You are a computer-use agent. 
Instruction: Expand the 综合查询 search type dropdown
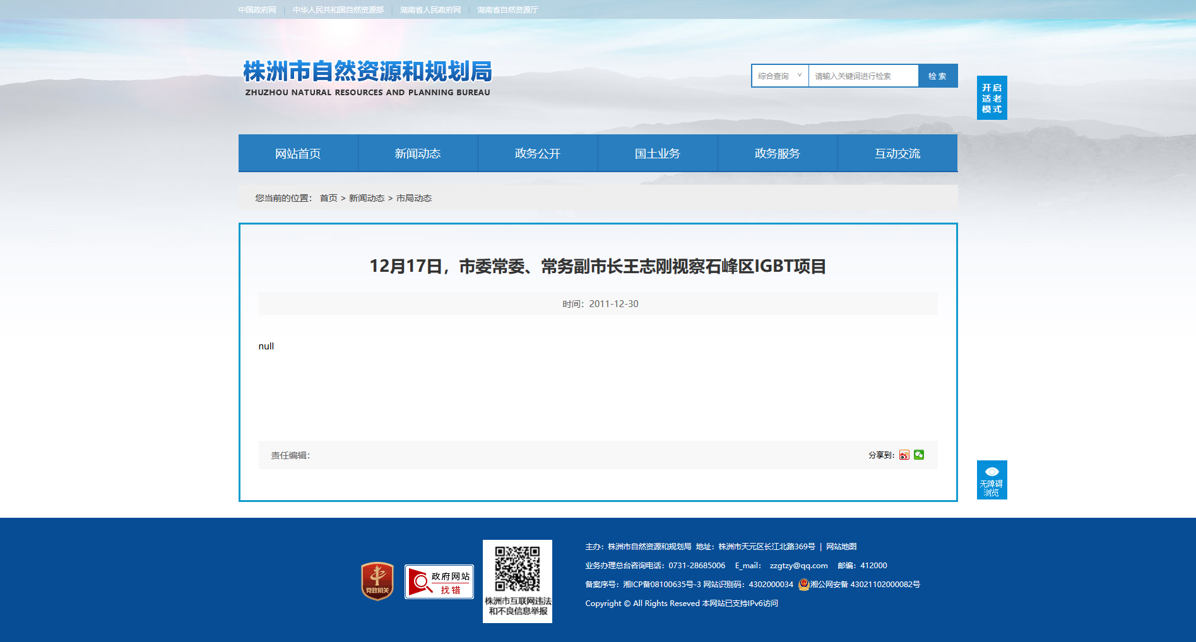(780, 76)
